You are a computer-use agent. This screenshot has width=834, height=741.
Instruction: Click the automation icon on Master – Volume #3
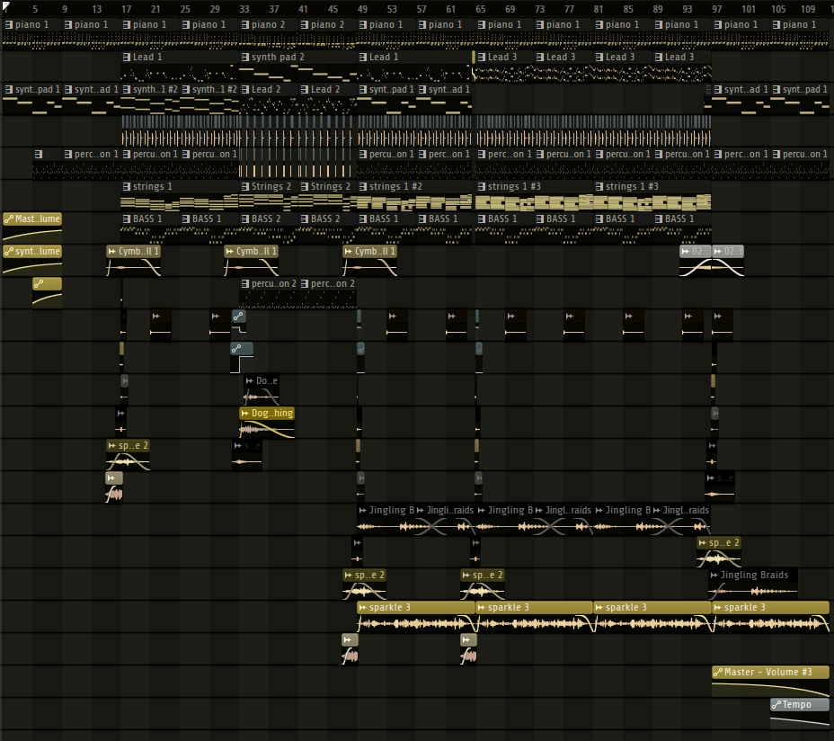(718, 673)
